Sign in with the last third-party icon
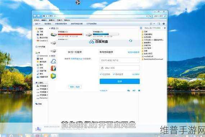Screen dimensions: 205x137 [139, 90]
